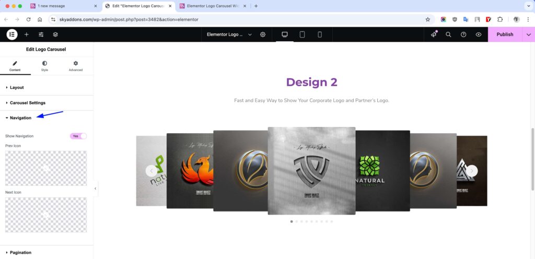Open a new browser tab
The image size is (535, 259).
click(x=256, y=6)
